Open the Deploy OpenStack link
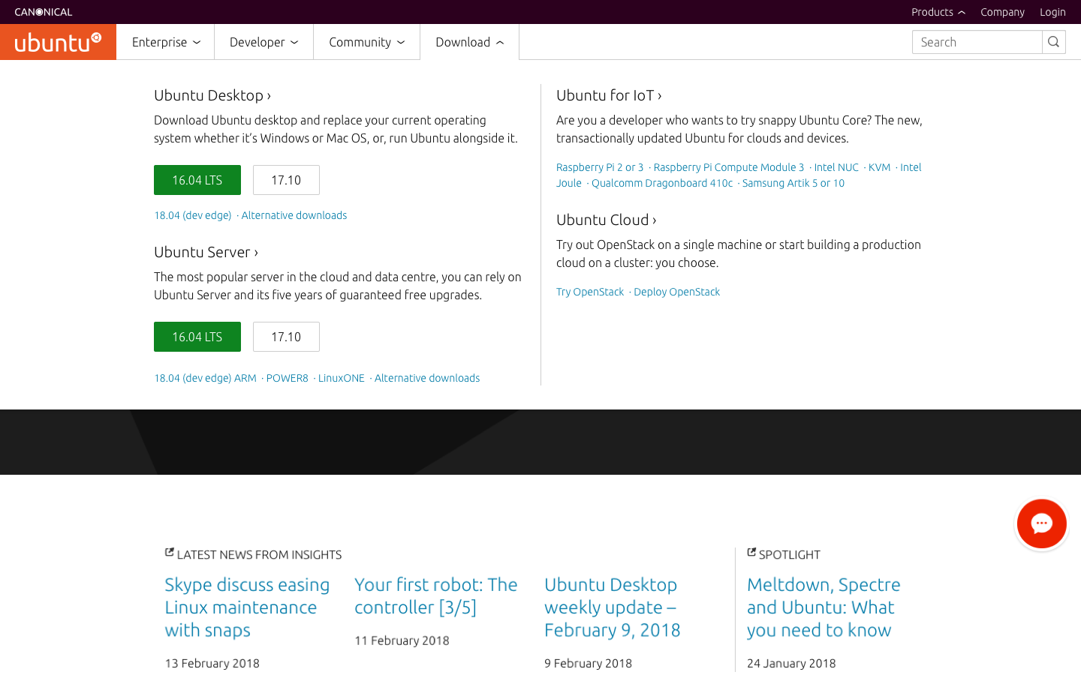 (677, 292)
